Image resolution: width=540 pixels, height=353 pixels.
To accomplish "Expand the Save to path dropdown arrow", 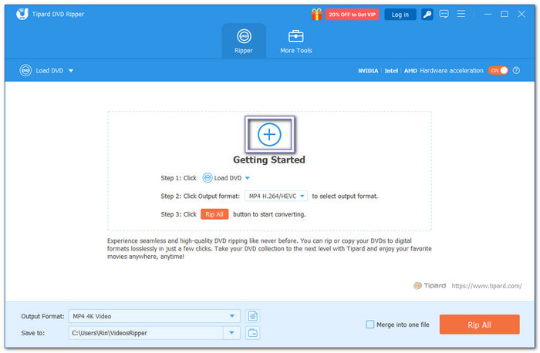I will pos(231,333).
